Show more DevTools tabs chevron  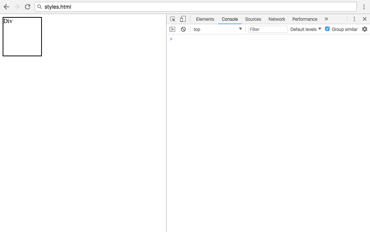326,19
